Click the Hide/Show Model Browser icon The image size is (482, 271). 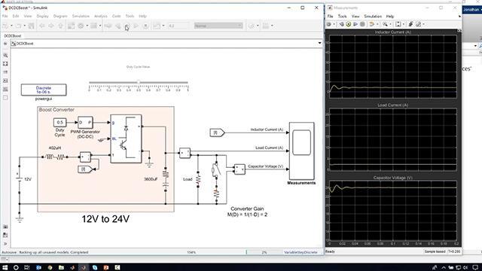click(5, 44)
